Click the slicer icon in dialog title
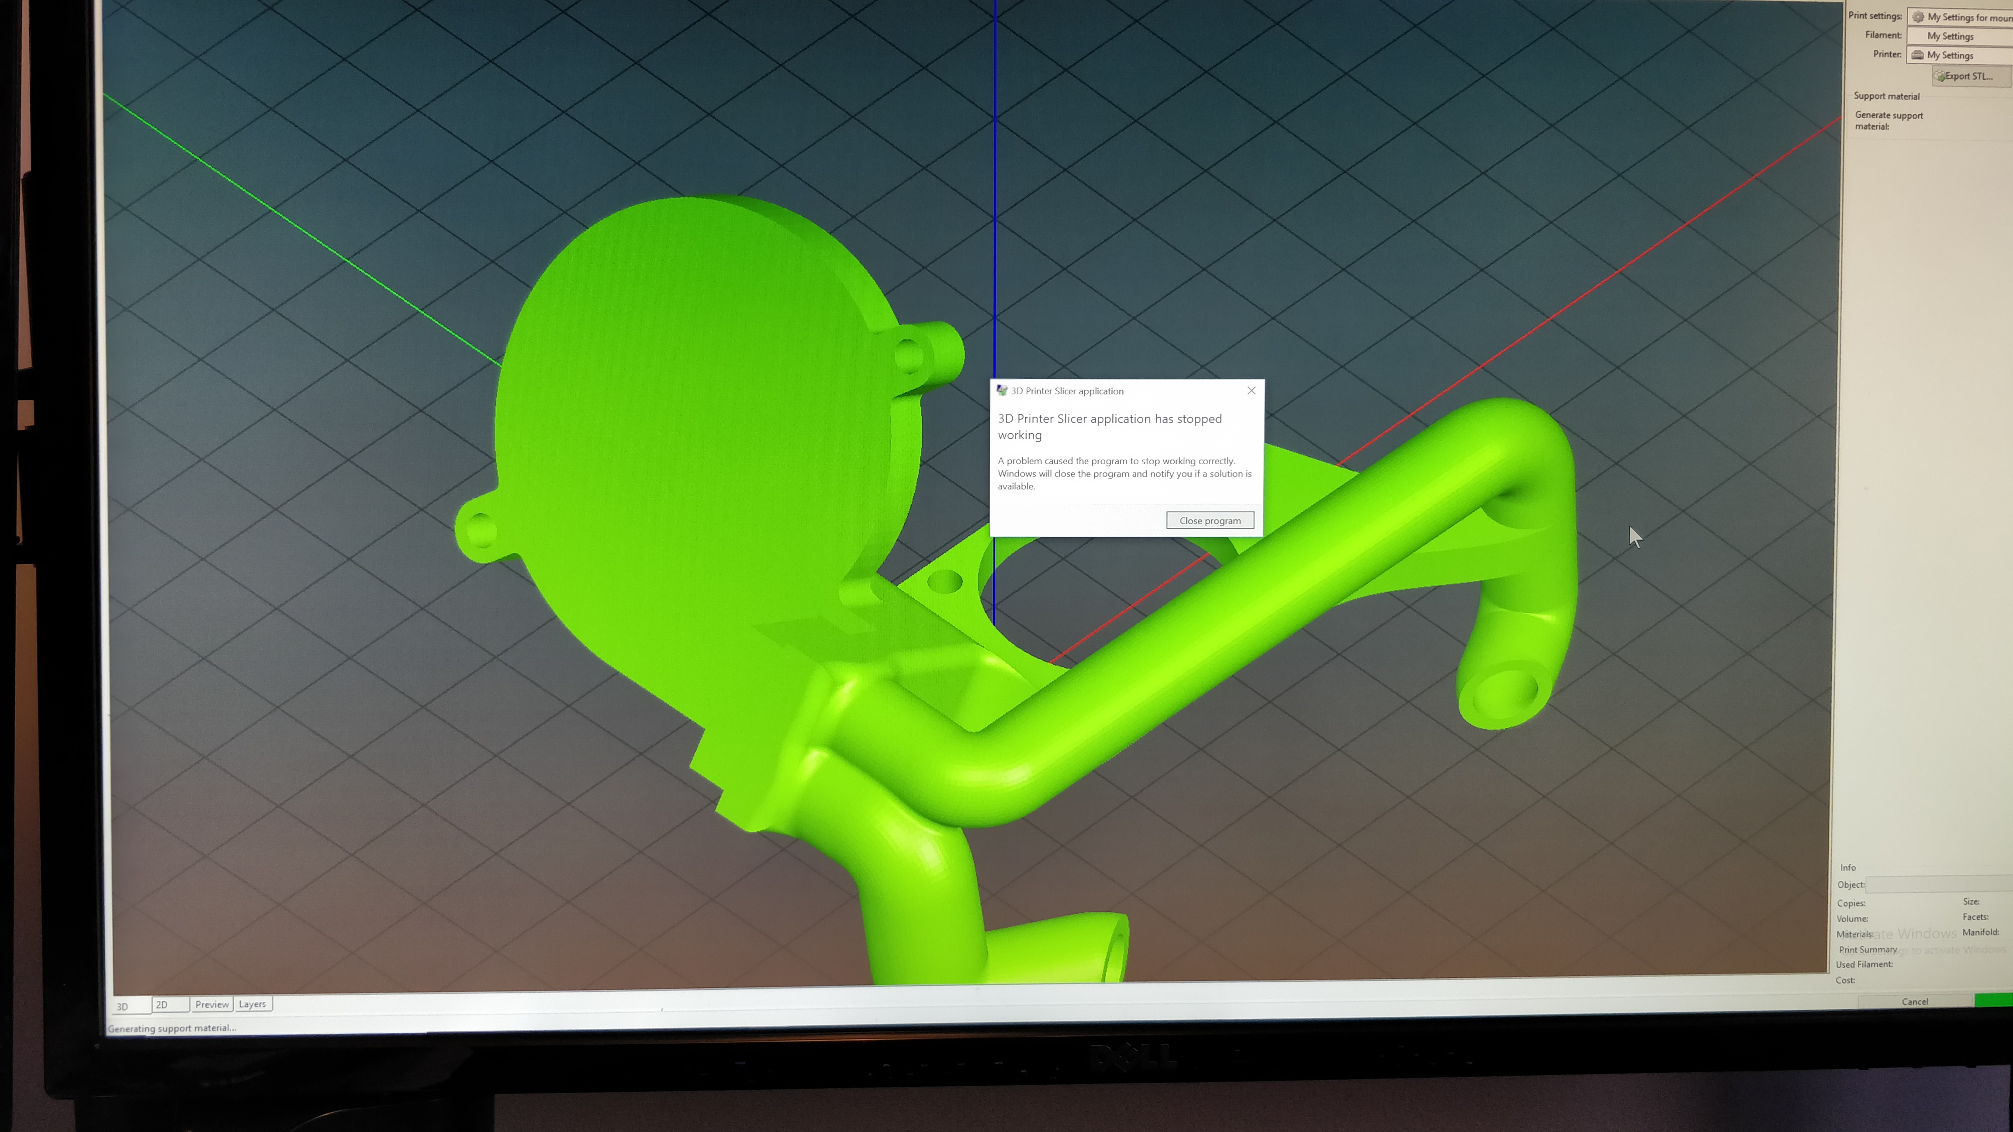 (x=1002, y=390)
